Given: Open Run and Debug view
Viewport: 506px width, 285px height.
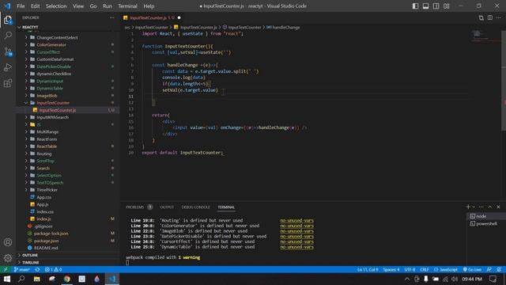Looking at the screenshot, I should point(8,67).
